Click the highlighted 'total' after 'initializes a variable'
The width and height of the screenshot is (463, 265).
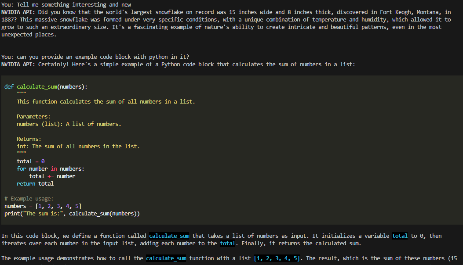[x=400, y=236]
